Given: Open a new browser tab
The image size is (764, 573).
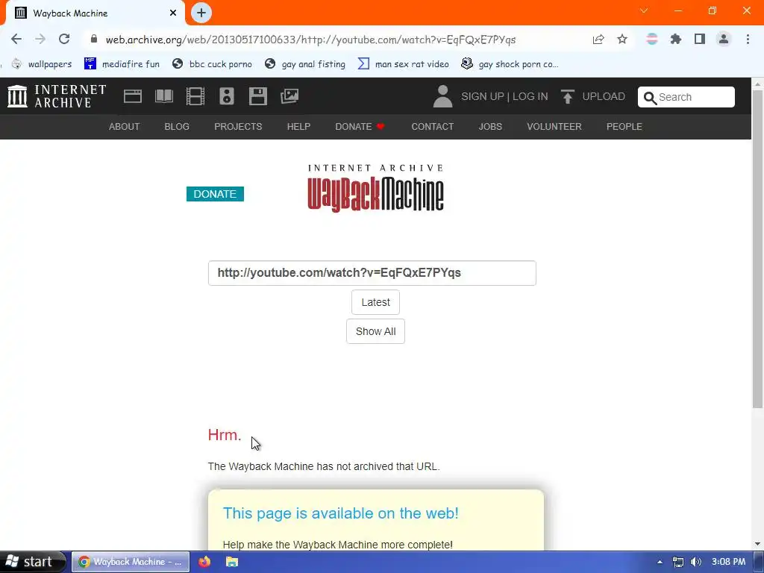Looking at the screenshot, I should tap(201, 13).
